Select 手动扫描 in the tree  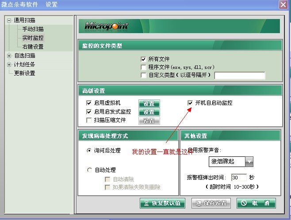[33, 29]
